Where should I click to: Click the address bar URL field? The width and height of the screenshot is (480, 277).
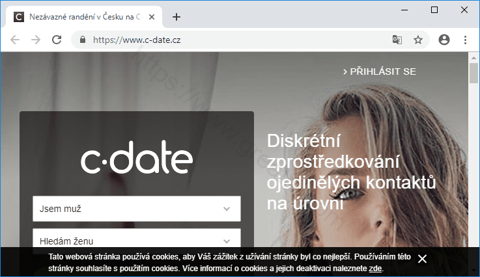(x=234, y=40)
